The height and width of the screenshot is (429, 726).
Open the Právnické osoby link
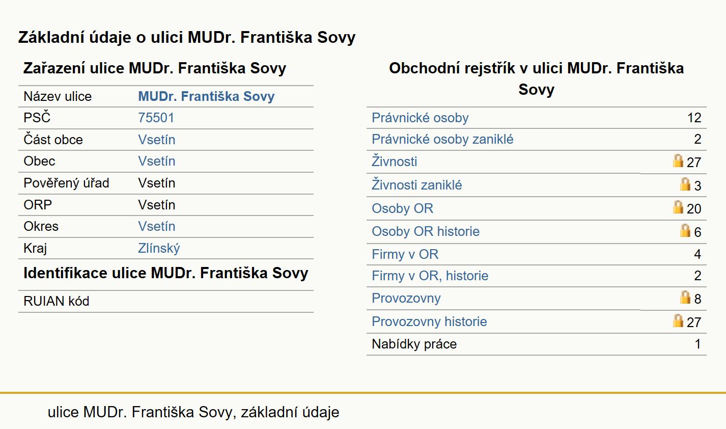420,118
